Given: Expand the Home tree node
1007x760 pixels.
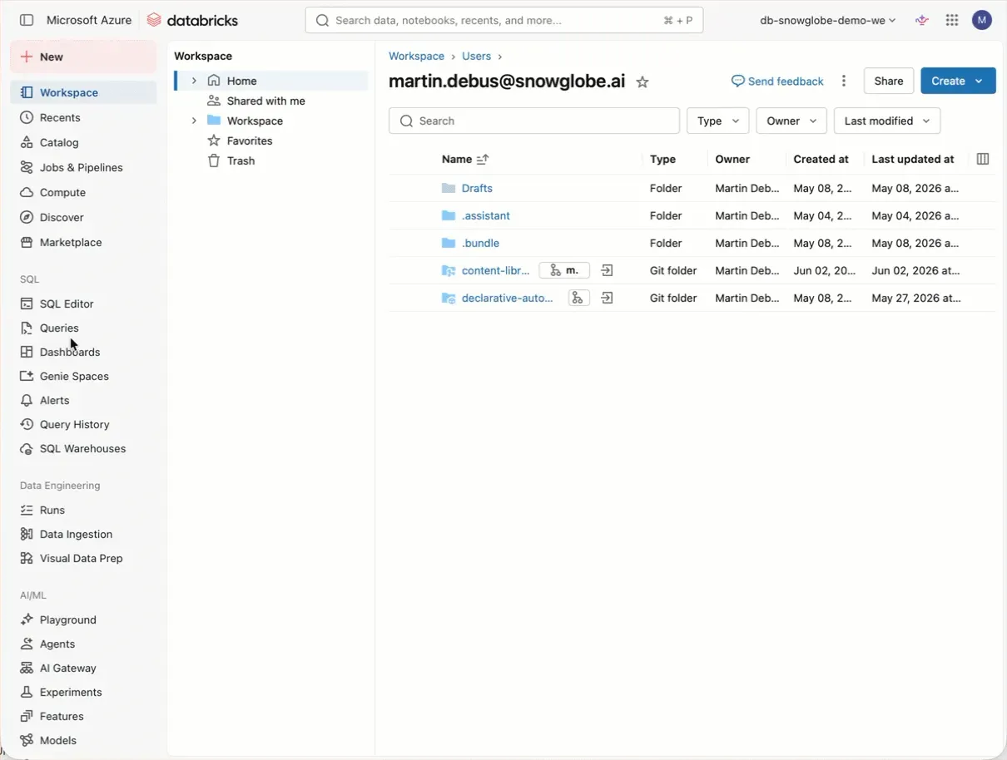Looking at the screenshot, I should pos(194,81).
